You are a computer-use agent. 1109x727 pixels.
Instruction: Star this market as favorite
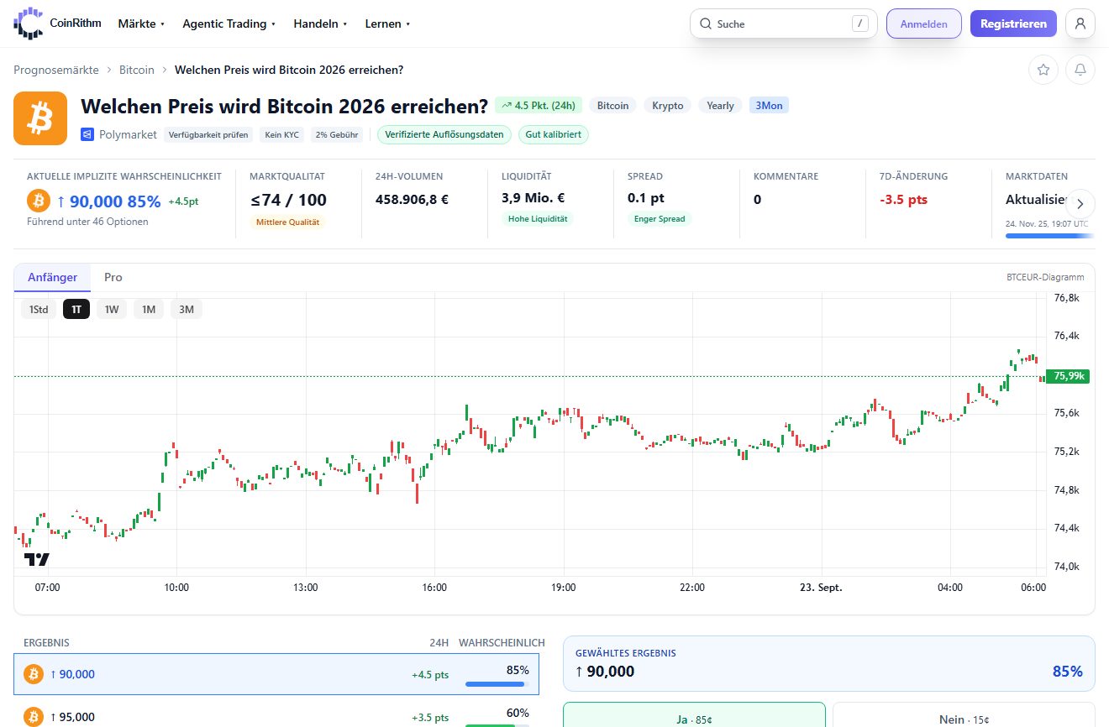pyautogui.click(x=1043, y=70)
